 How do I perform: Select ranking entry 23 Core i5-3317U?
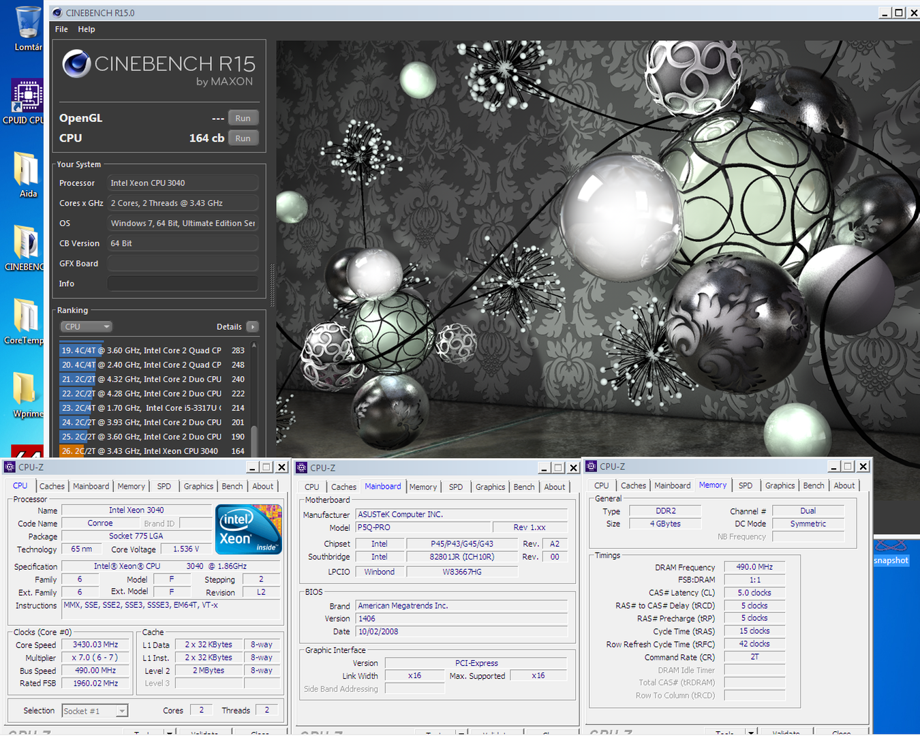point(153,408)
